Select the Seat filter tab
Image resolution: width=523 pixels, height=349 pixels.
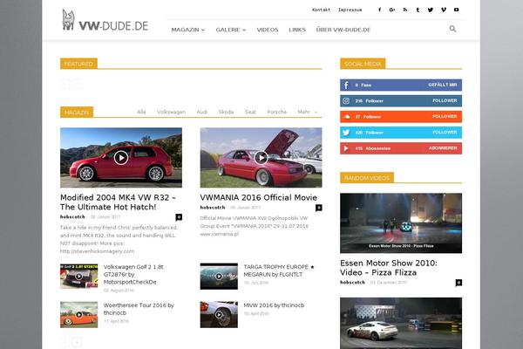250,112
